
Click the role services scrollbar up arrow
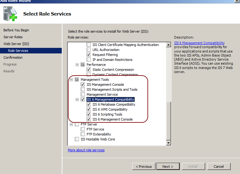[169, 45]
